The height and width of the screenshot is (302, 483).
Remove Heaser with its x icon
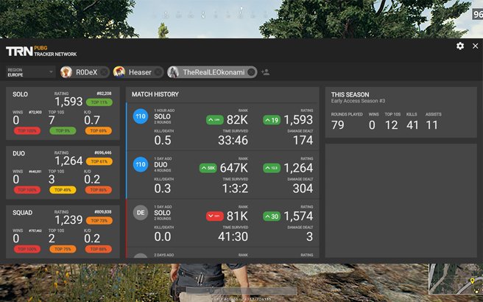tap(158, 72)
